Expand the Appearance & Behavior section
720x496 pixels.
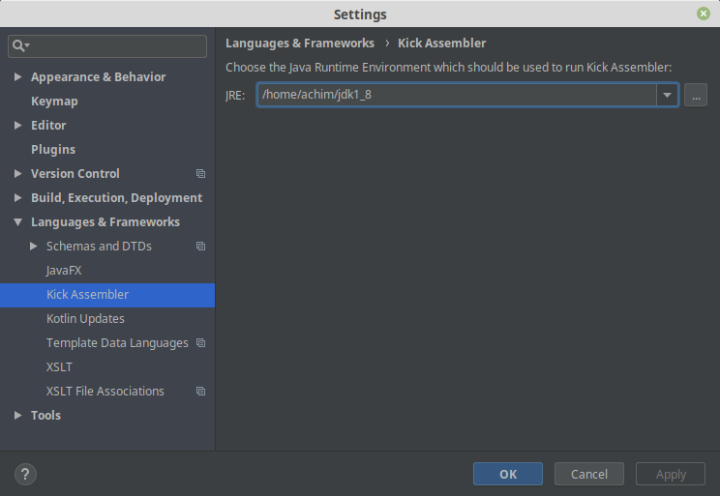(17, 76)
